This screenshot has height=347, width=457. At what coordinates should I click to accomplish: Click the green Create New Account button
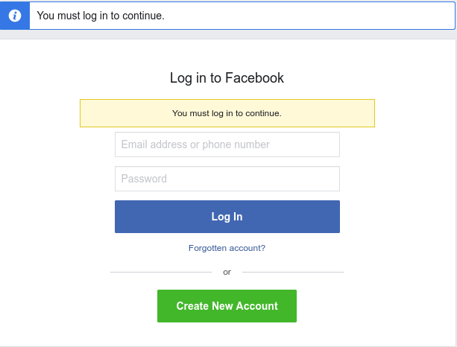(x=227, y=306)
